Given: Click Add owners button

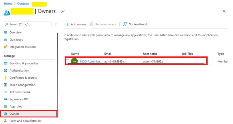Looking at the screenshot, I should pos(76,24).
